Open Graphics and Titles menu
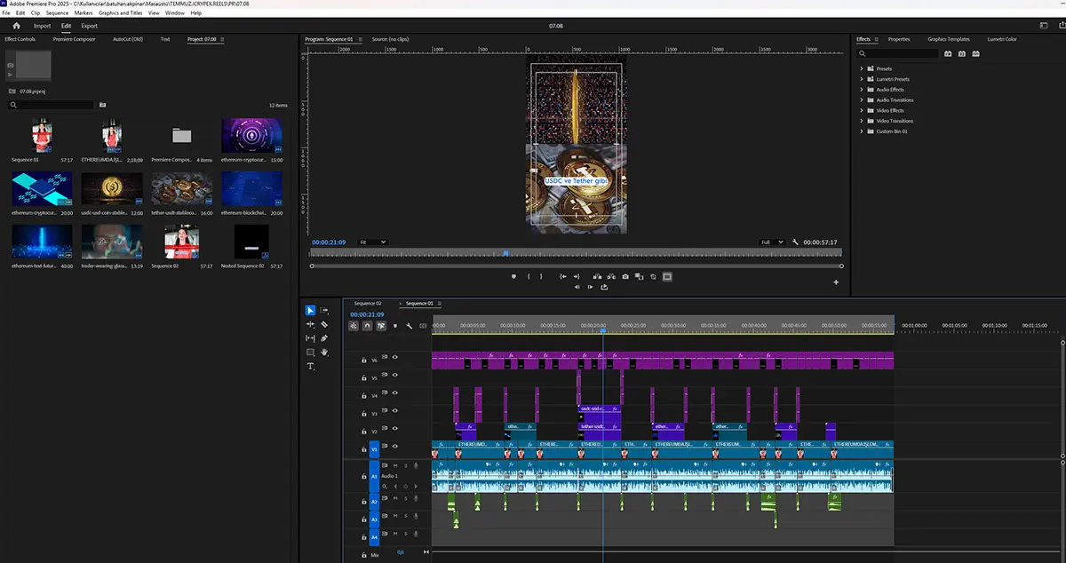This screenshot has height=563, width=1066. (x=121, y=13)
